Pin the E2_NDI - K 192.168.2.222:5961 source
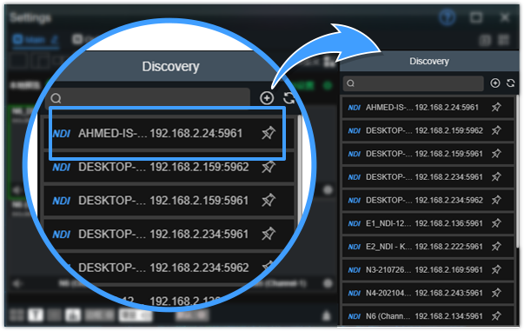Image resolution: width=524 pixels, height=331 pixels. click(496, 247)
